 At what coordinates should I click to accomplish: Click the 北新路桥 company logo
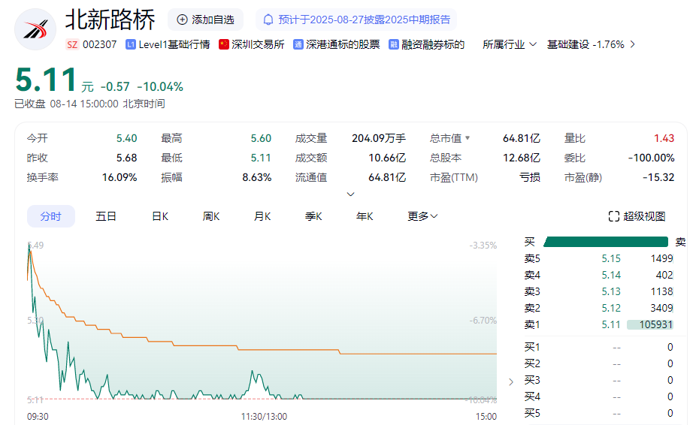[35, 29]
